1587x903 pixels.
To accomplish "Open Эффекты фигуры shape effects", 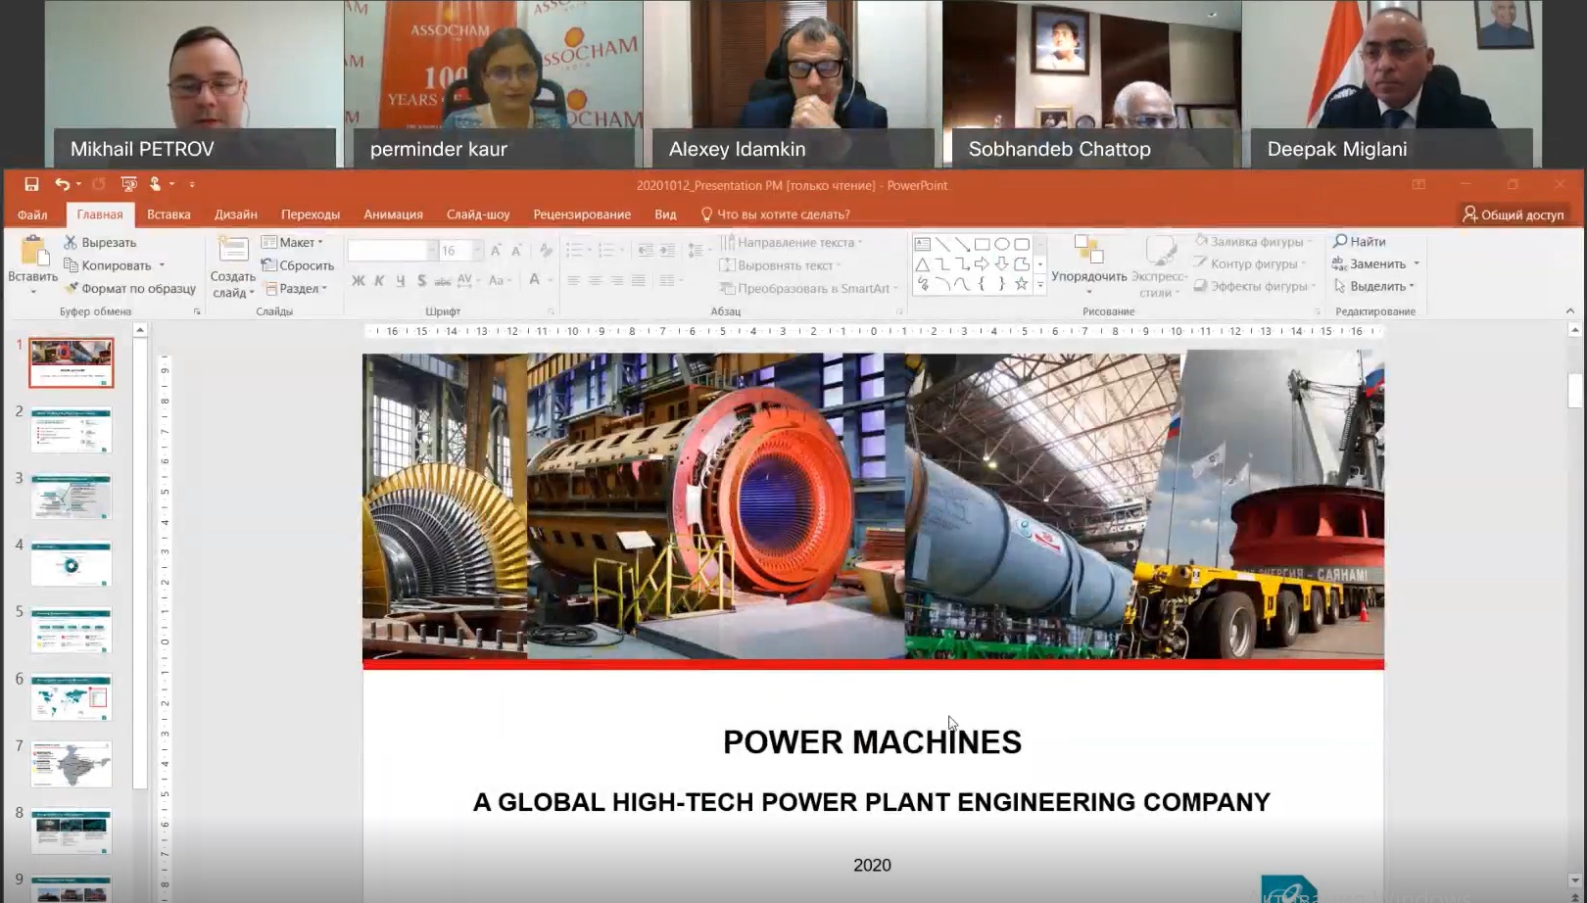I will (x=1253, y=286).
